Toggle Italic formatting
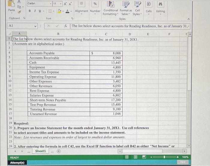The image size is (210, 166). pos(35,11)
